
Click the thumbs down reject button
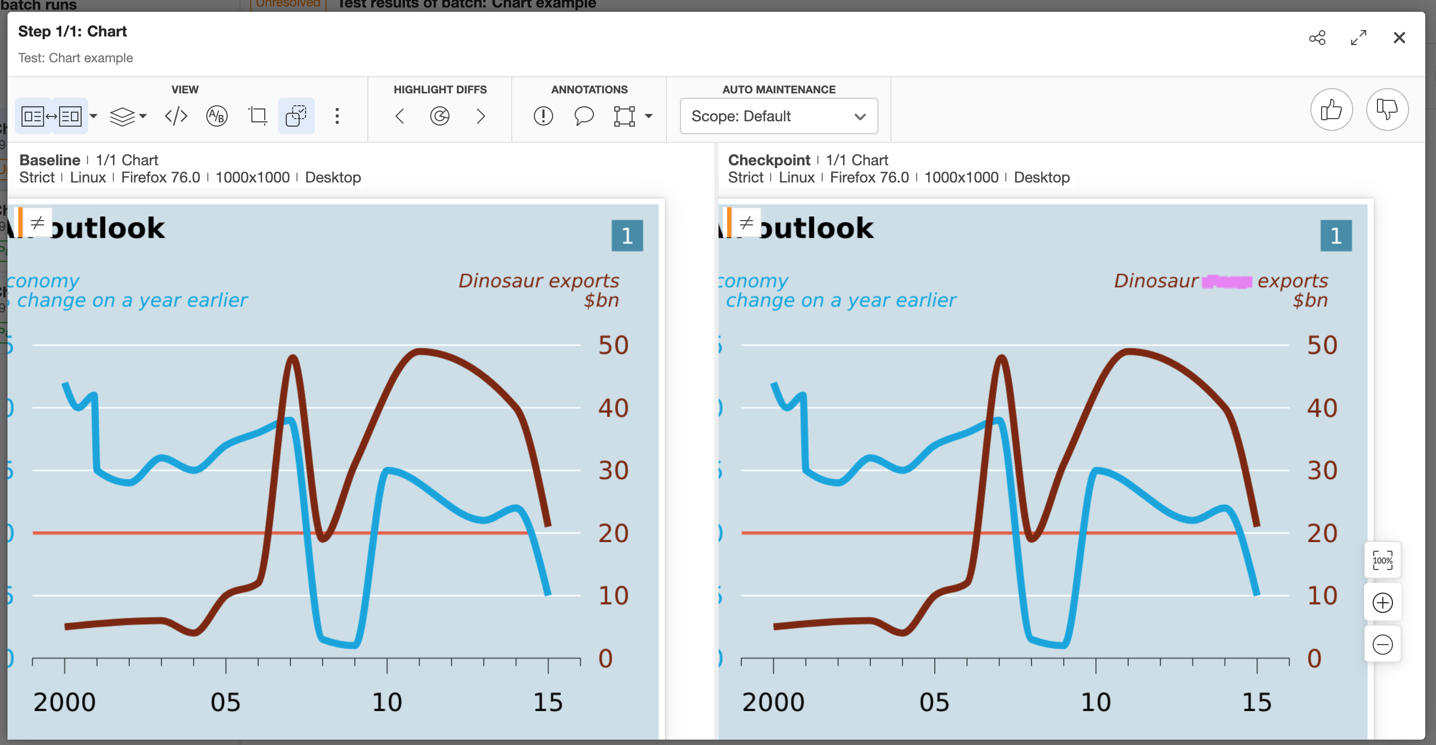click(1387, 110)
